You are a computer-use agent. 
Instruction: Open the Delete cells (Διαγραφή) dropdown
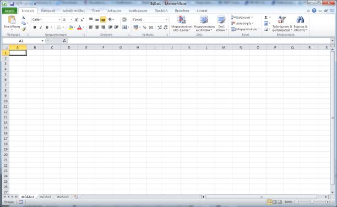pos(242,23)
